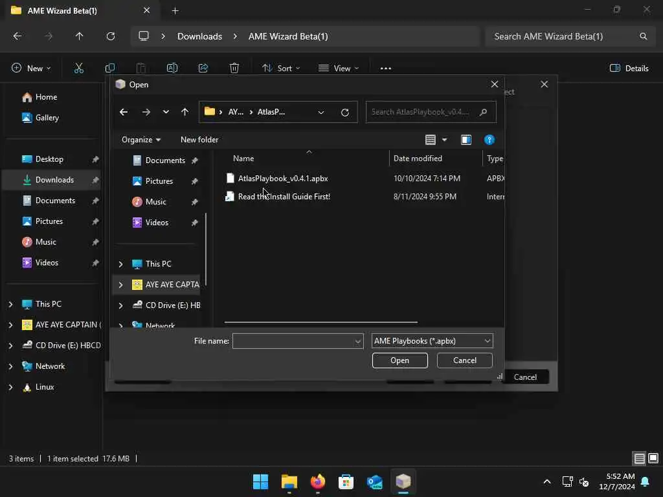Show hidden system tray icons

pyautogui.click(x=546, y=481)
